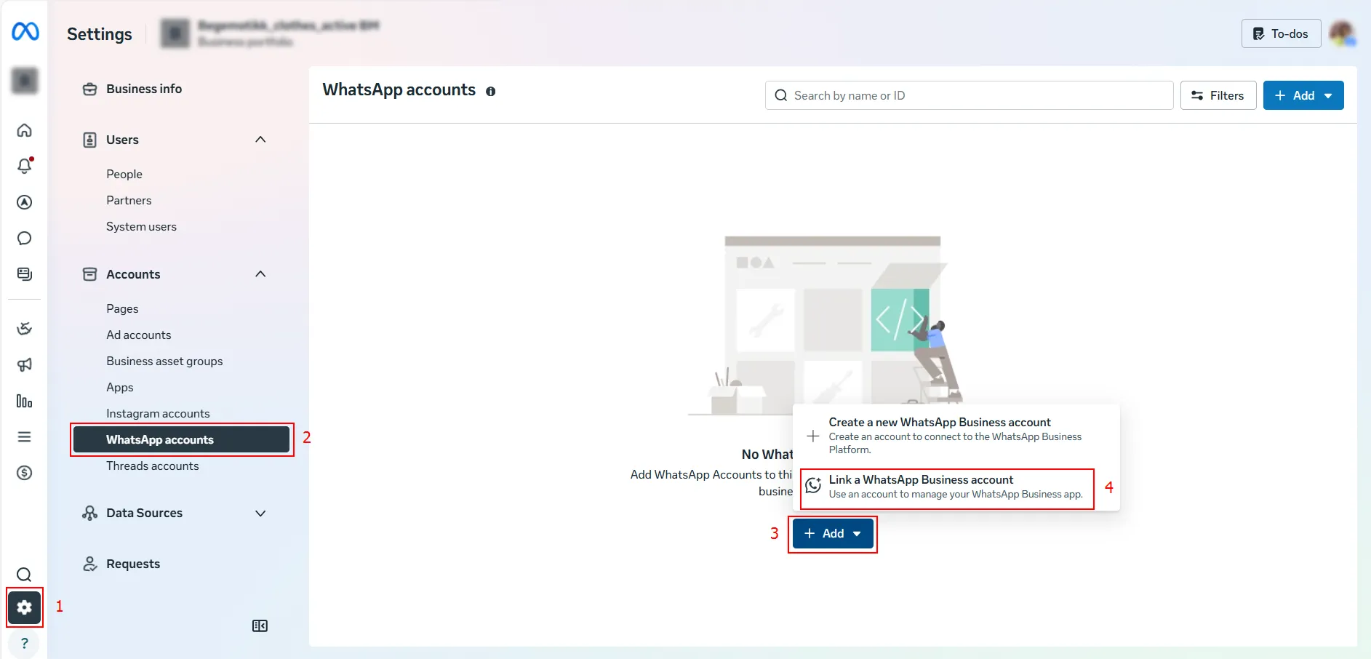
Task: Click the business portfolio name in header
Action: [289, 26]
